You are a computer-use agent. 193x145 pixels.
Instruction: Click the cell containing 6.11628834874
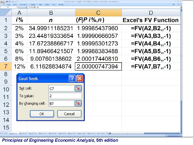(51, 67)
